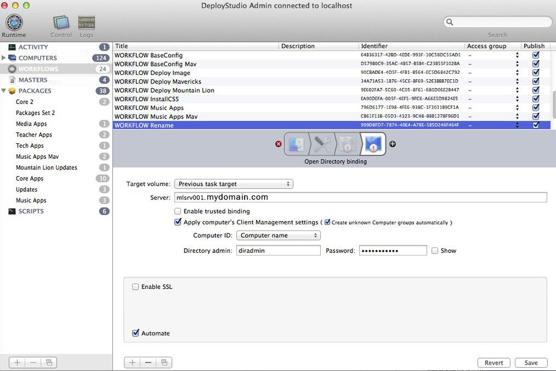Expand the Computers disclosure triangle
This screenshot has width=556, height=371.
pos(3,58)
